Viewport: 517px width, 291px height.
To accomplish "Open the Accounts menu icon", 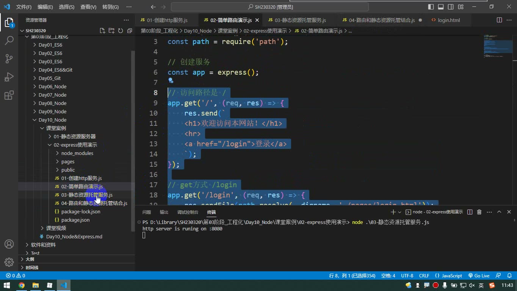I will (x=9, y=244).
